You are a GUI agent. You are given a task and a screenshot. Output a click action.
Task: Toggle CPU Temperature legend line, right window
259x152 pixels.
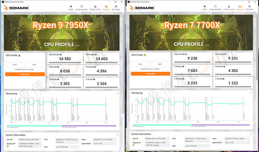pos(162,125)
